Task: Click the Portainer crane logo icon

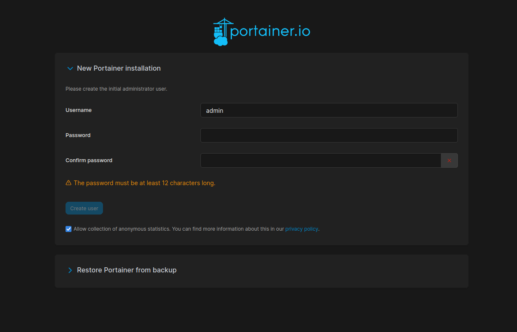Action: pyautogui.click(x=221, y=32)
